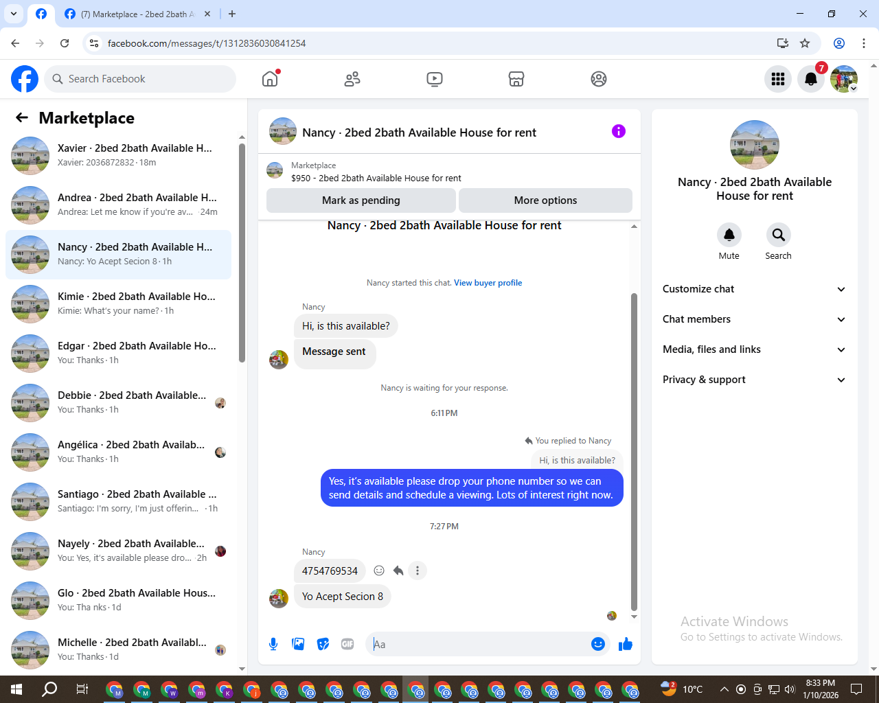Screen dimensions: 879x703
Task: Open conversation information purple icon
Action: (x=619, y=131)
